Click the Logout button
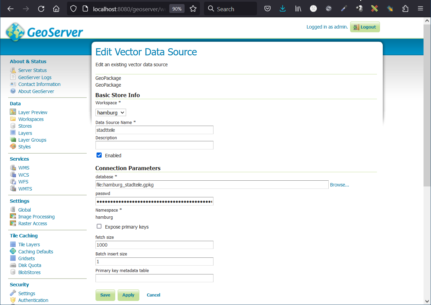 click(365, 27)
